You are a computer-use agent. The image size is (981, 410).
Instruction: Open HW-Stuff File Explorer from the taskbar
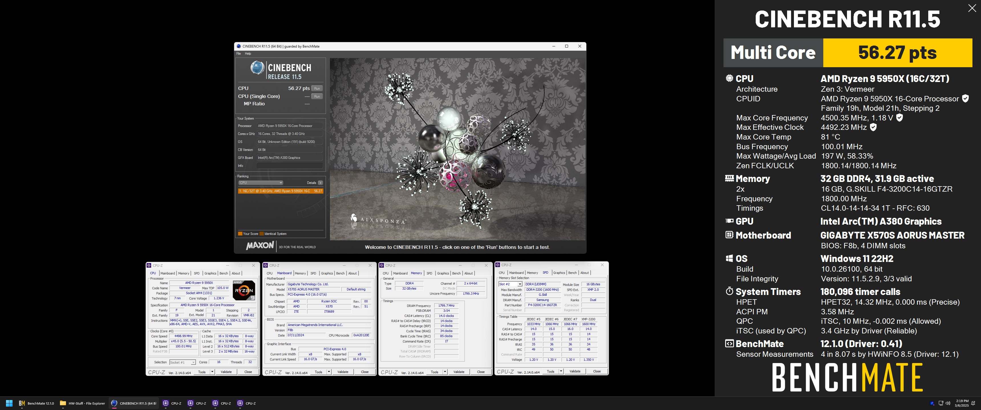[83, 403]
